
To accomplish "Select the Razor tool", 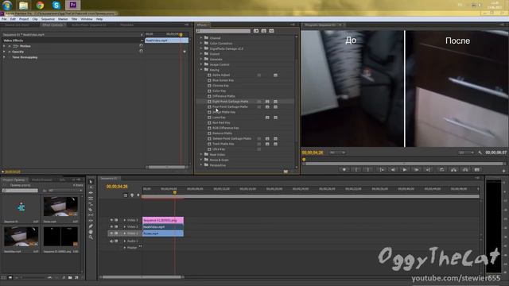I will 91,210.
